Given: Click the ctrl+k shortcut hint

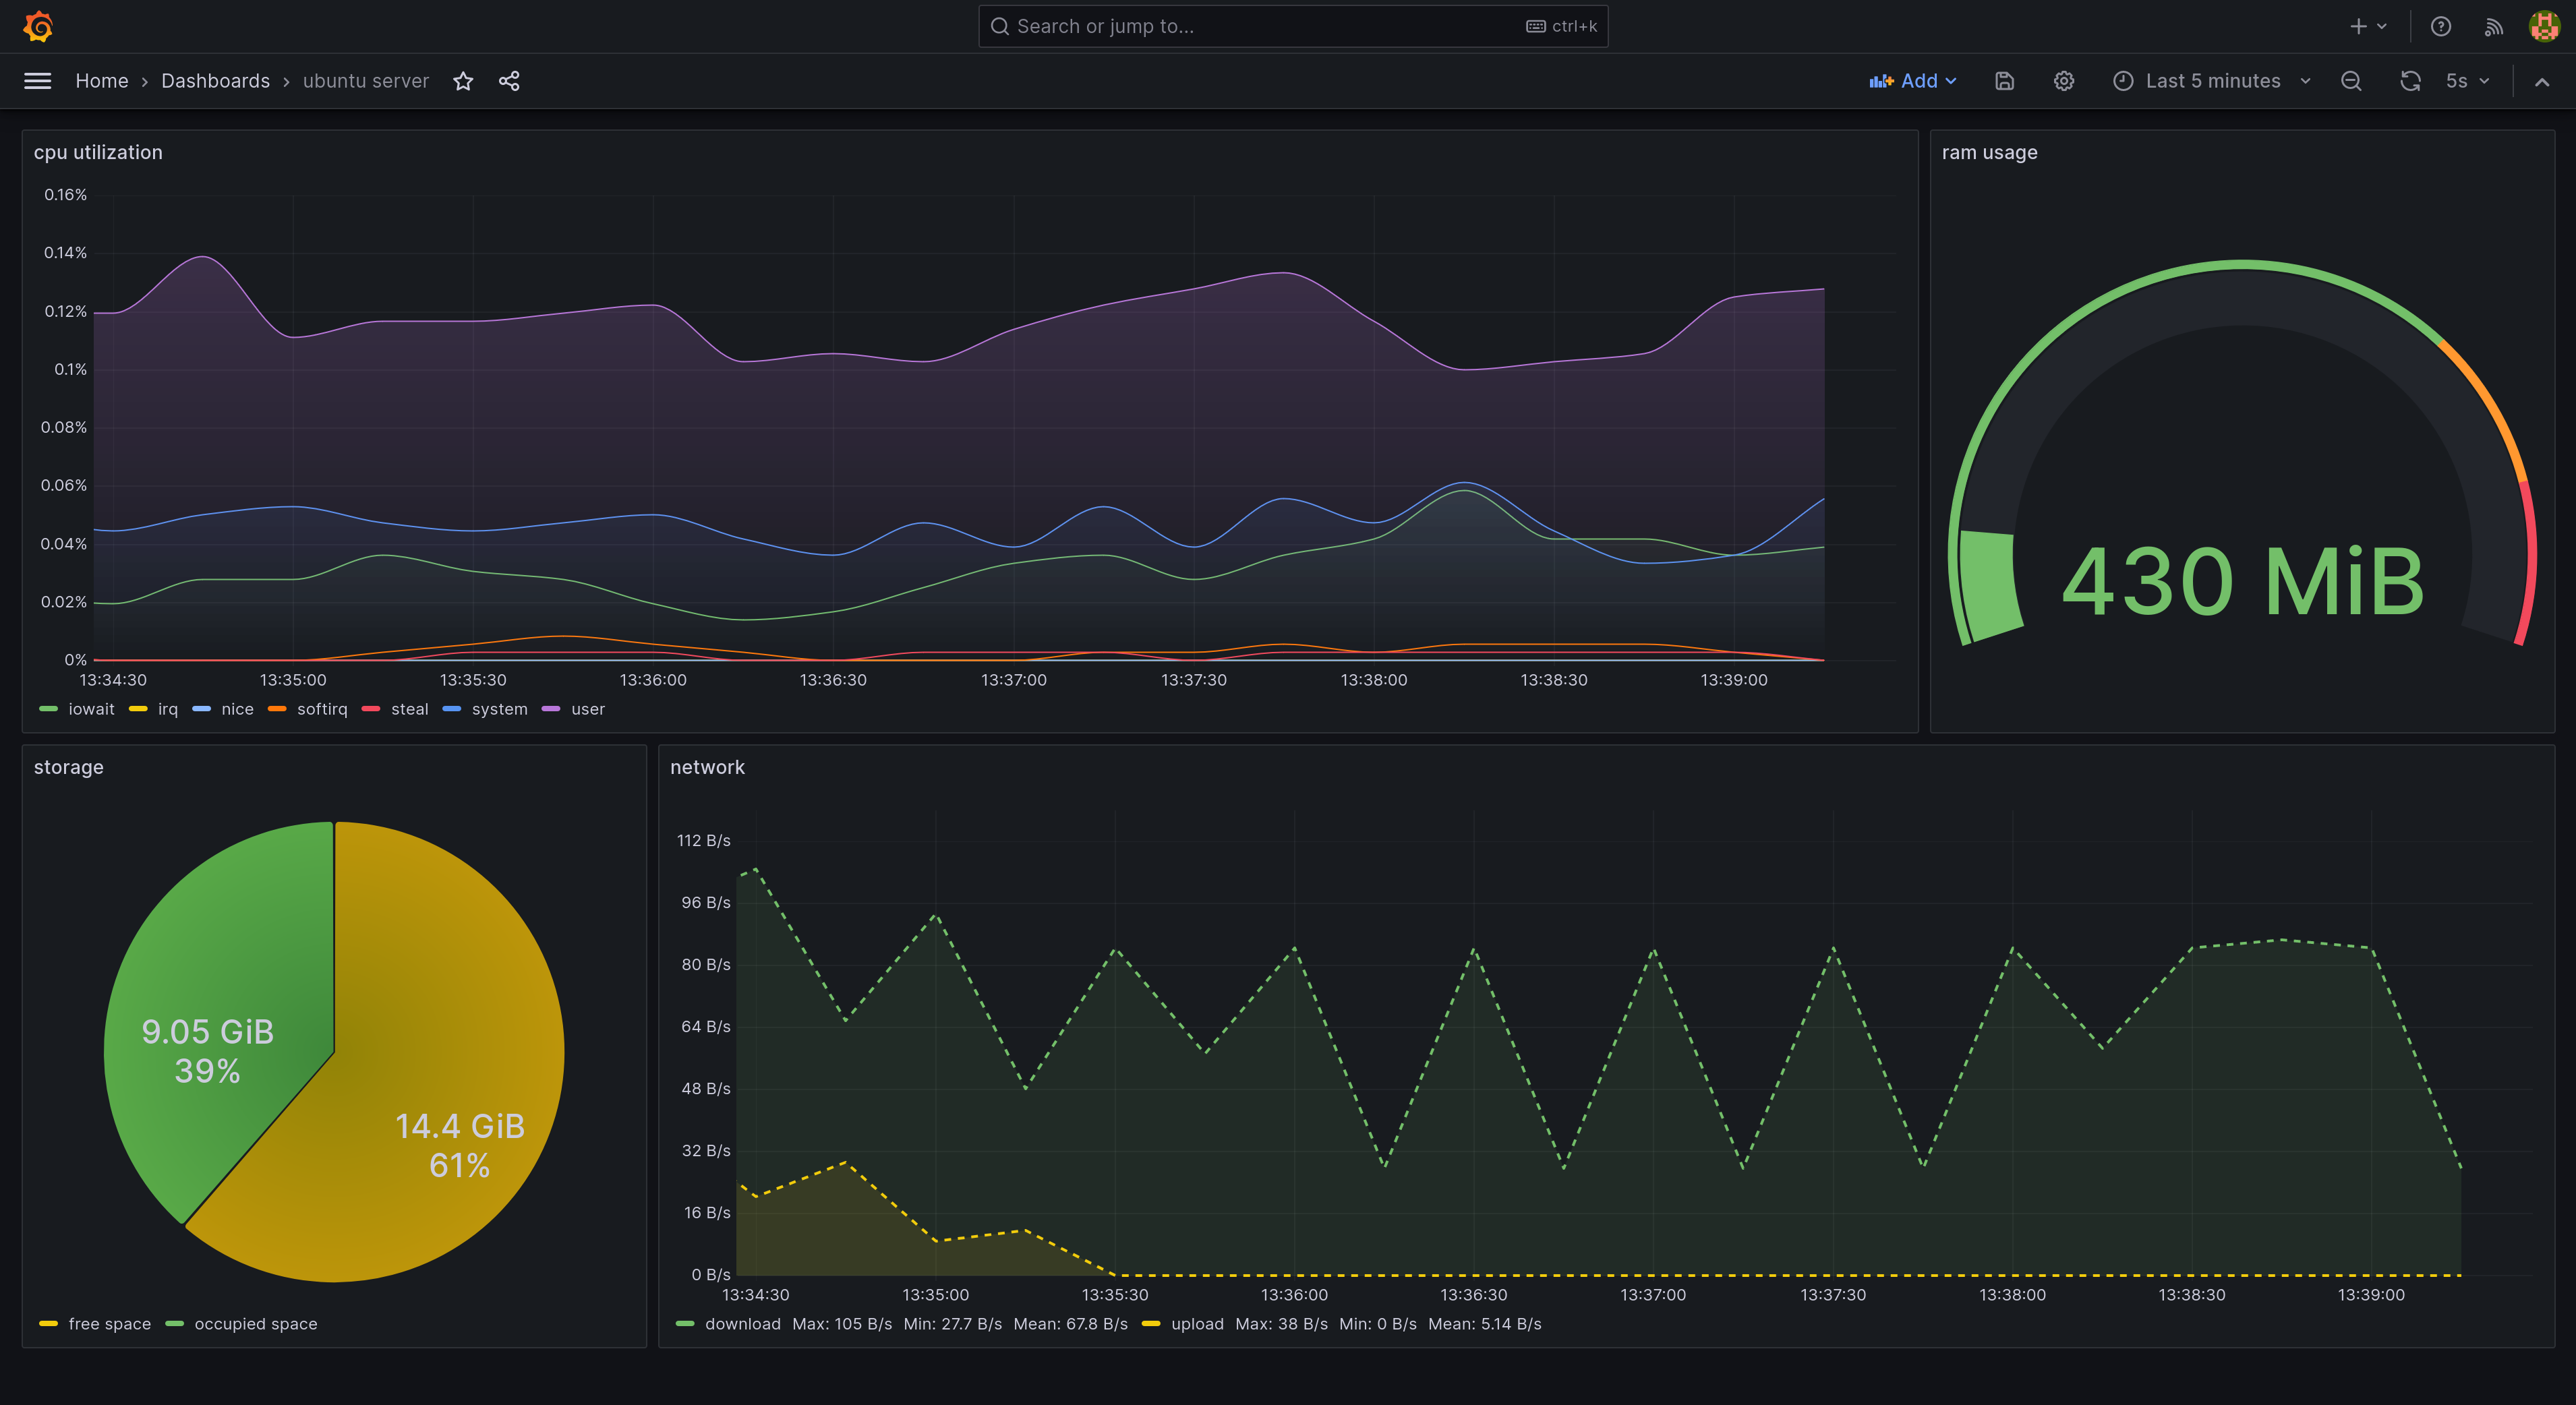Looking at the screenshot, I should click(1562, 26).
